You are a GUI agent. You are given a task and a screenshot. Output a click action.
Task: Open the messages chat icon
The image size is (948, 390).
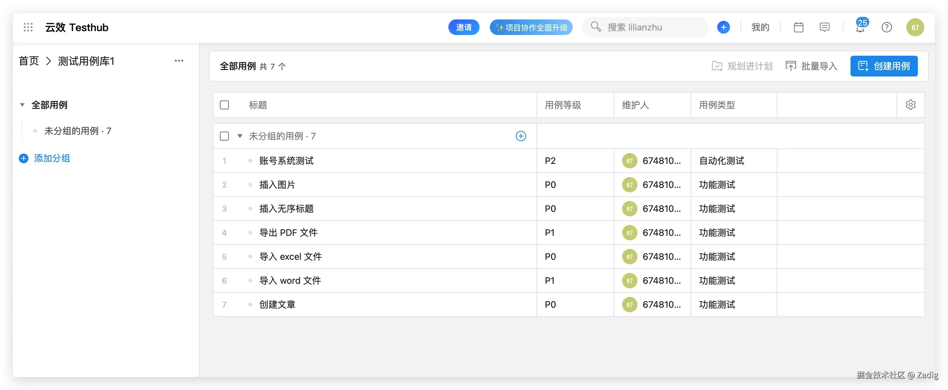tap(824, 27)
